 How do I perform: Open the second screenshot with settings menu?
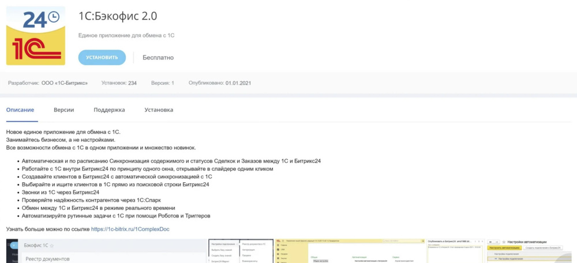pyautogui.click(x=240, y=251)
